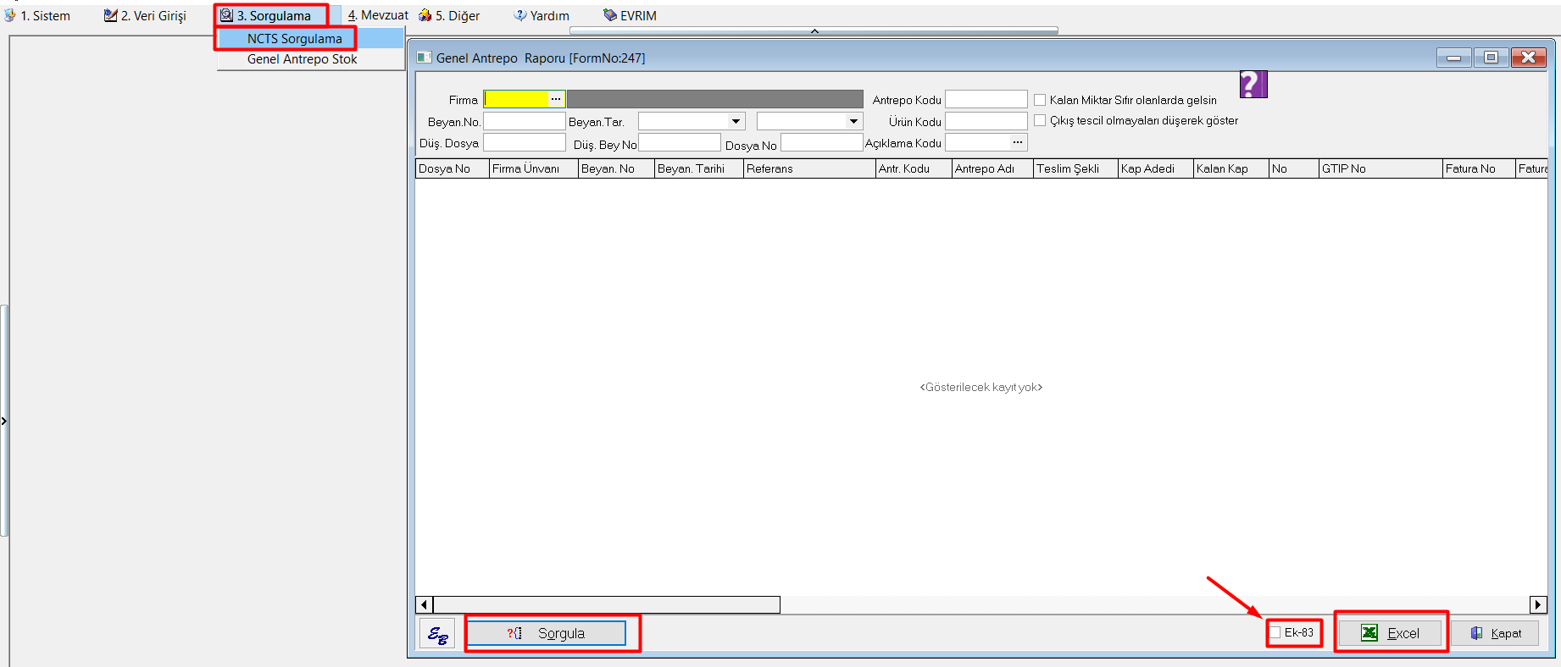Viewport: 1561px width, 667px height.
Task: Enable the Ek-83 checkbox
Action: pyautogui.click(x=1275, y=632)
